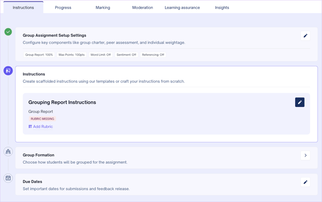Click the Group Formation people icon
322x202 pixels.
coord(8,152)
